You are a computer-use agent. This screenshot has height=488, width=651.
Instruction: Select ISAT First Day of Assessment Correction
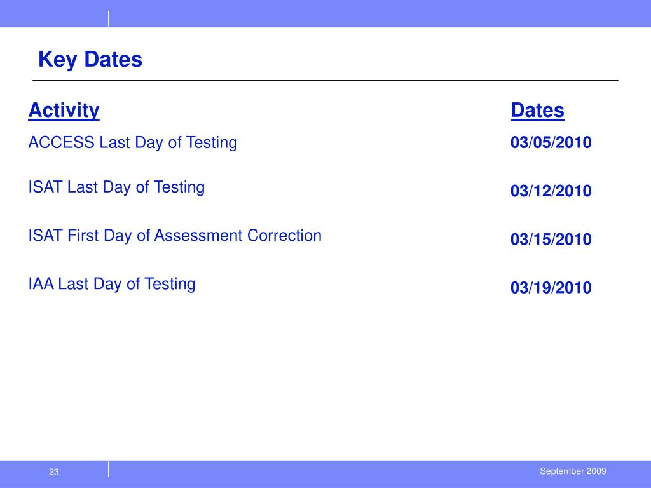pyautogui.click(x=175, y=235)
